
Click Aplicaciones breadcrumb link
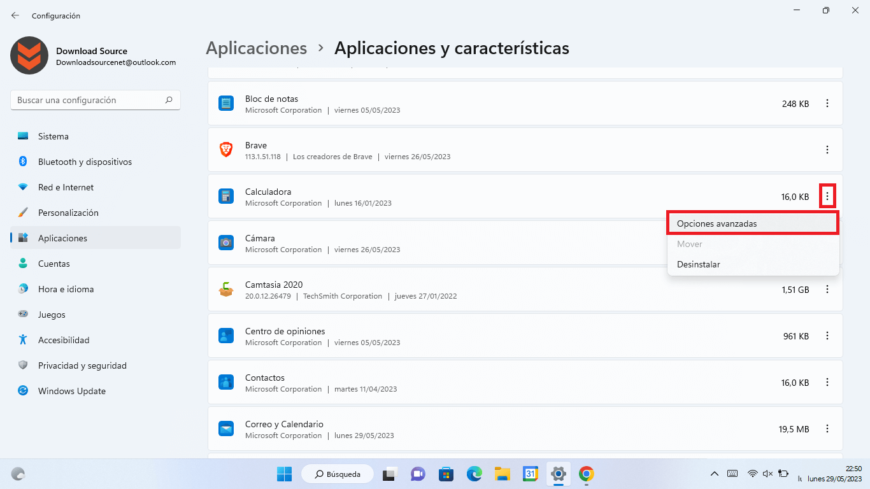[x=257, y=48]
